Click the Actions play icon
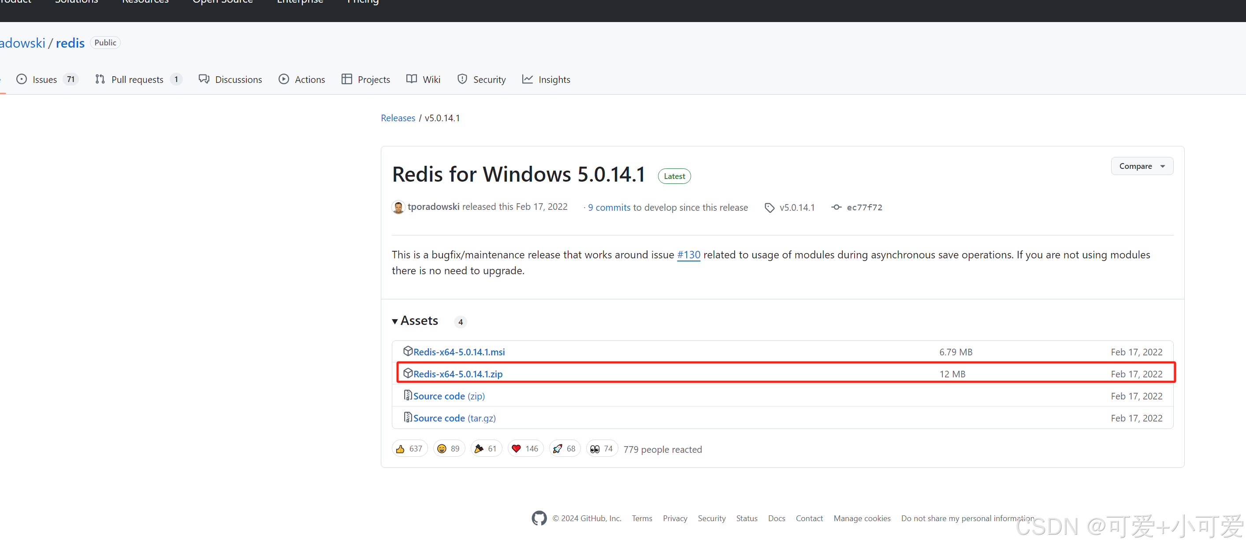This screenshot has height=548, width=1246. coord(284,79)
